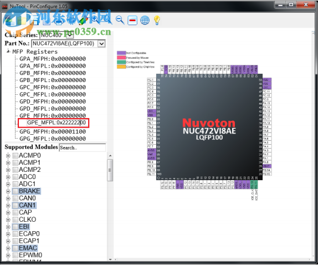Click chip pin 27 labeled PG.14
Screen dimensions: 318x265
[267, 170]
